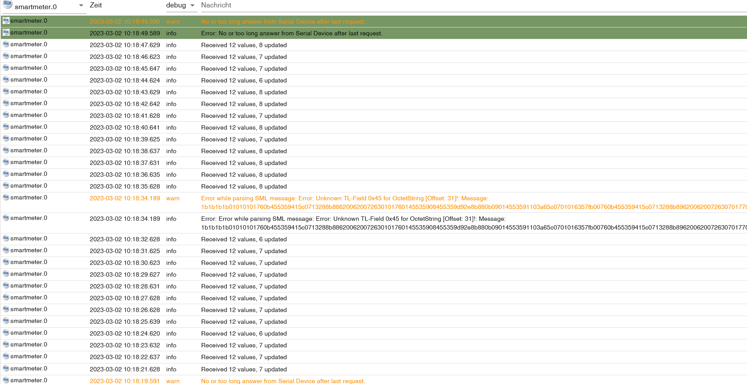Screen dimensions: 747x384
Task: Click adapter icon in the 10:18:42.642 row
Action: [6, 103]
